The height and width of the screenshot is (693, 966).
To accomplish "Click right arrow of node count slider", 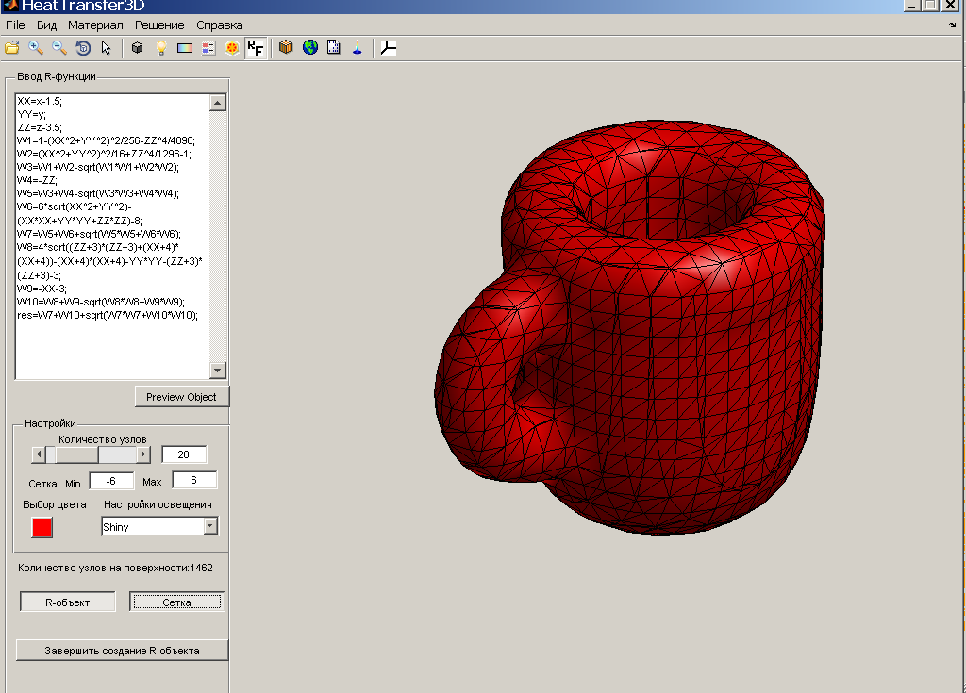I will coord(143,454).
